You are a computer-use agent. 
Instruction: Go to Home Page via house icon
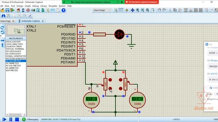click(18, 10)
